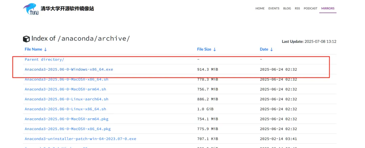
Task: Click the box icon beside Index of
Action: (26, 39)
